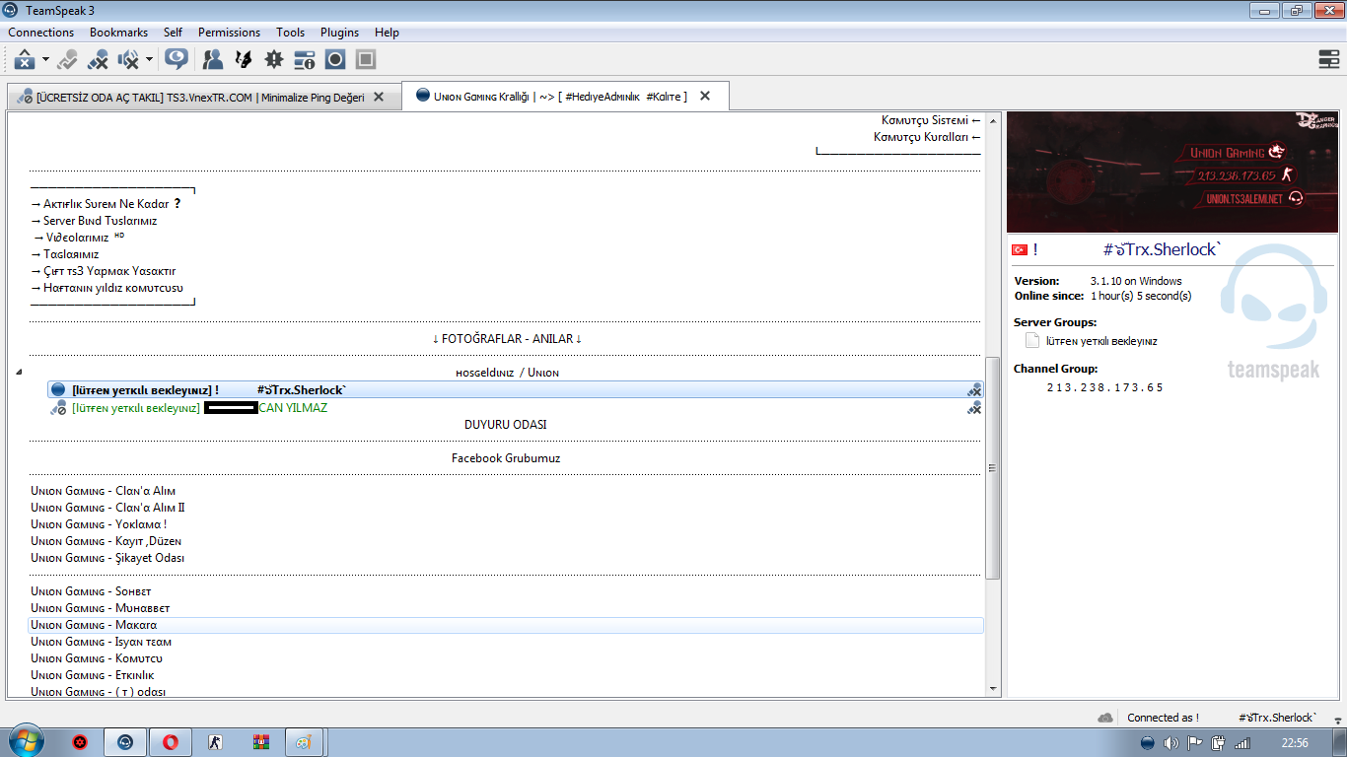
Task: Click the Komutçu Kuralları channel
Action: [927, 137]
